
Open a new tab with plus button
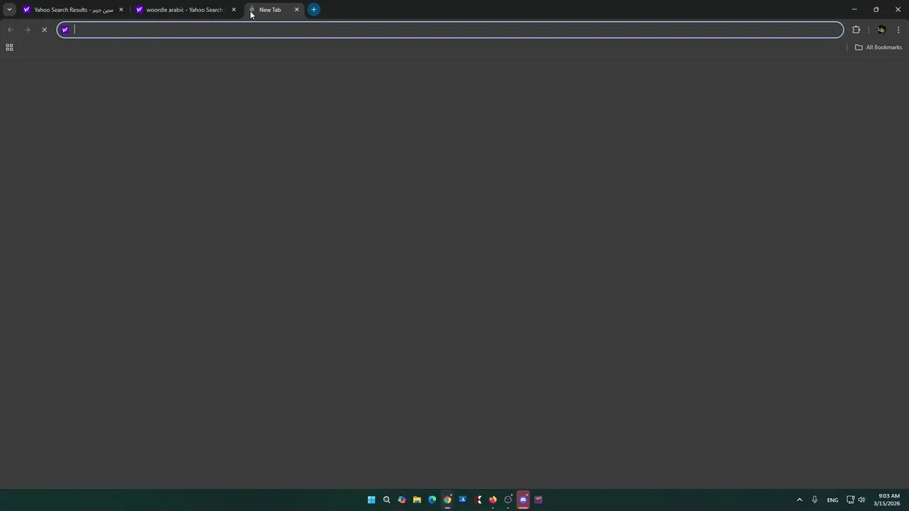314,9
